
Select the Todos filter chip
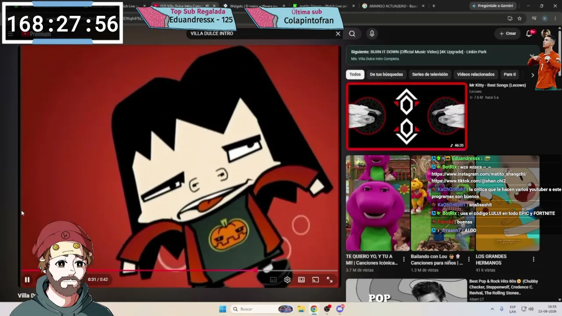point(355,75)
